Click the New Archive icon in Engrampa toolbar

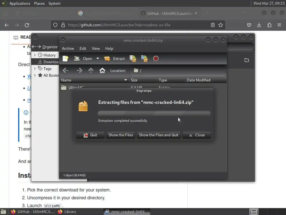point(65,59)
